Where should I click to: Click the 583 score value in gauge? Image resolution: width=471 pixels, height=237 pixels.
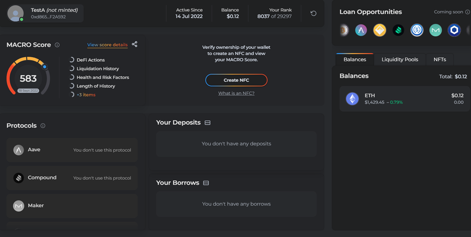tap(28, 79)
